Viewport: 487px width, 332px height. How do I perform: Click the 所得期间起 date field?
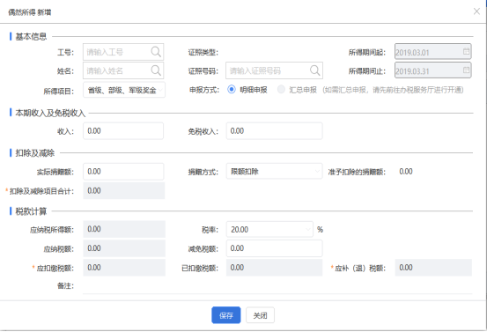pos(433,52)
